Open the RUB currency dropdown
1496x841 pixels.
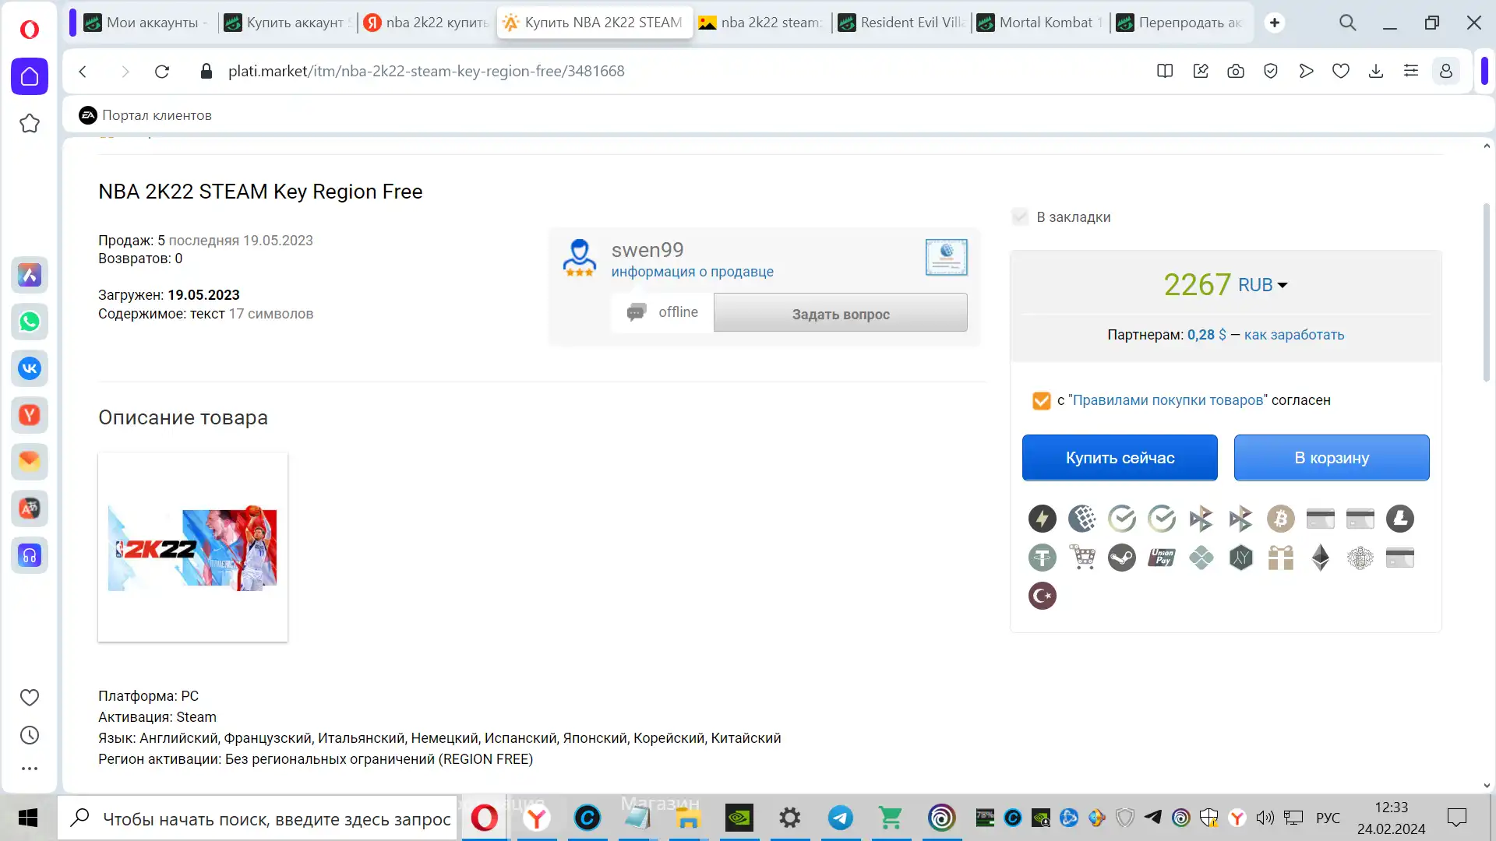1262,285
